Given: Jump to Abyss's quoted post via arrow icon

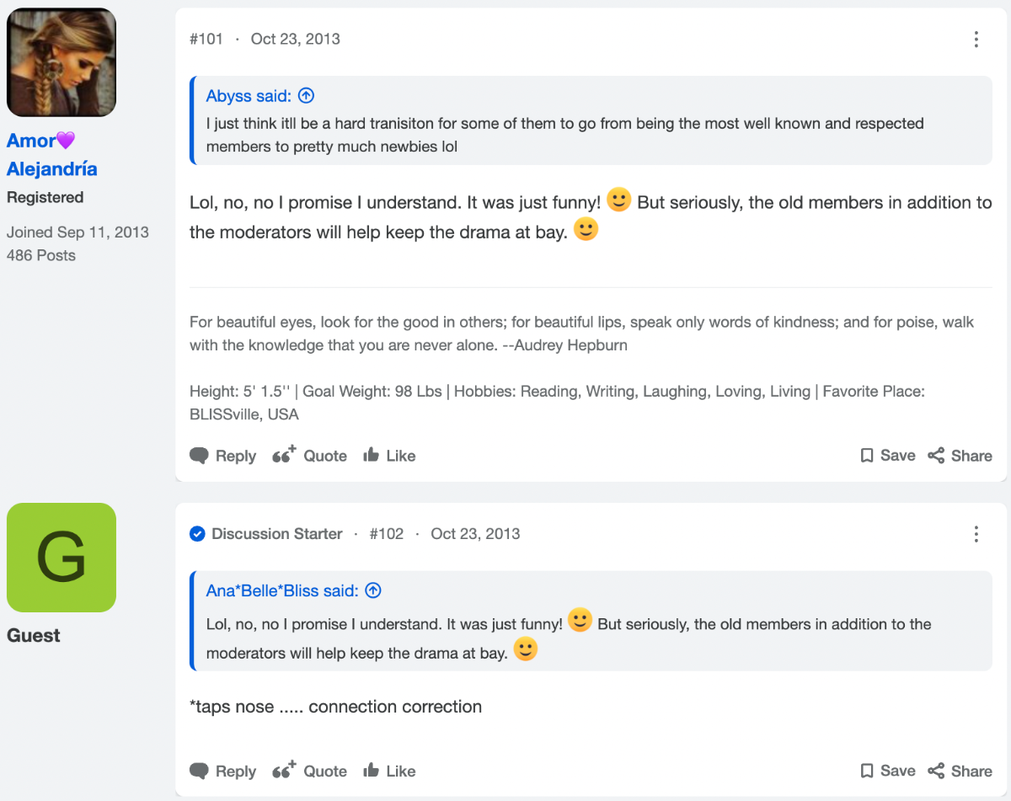Looking at the screenshot, I should [307, 96].
